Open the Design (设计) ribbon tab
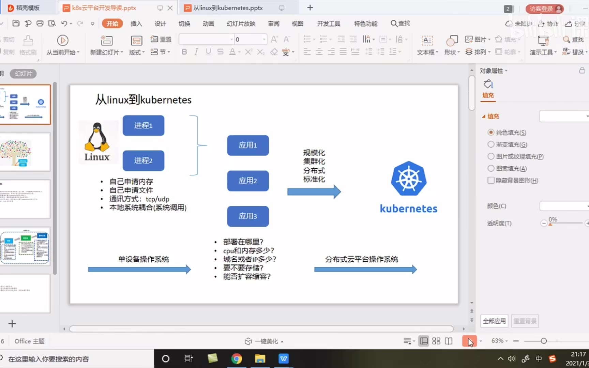Image resolution: width=589 pixels, height=368 pixels. (x=160, y=23)
